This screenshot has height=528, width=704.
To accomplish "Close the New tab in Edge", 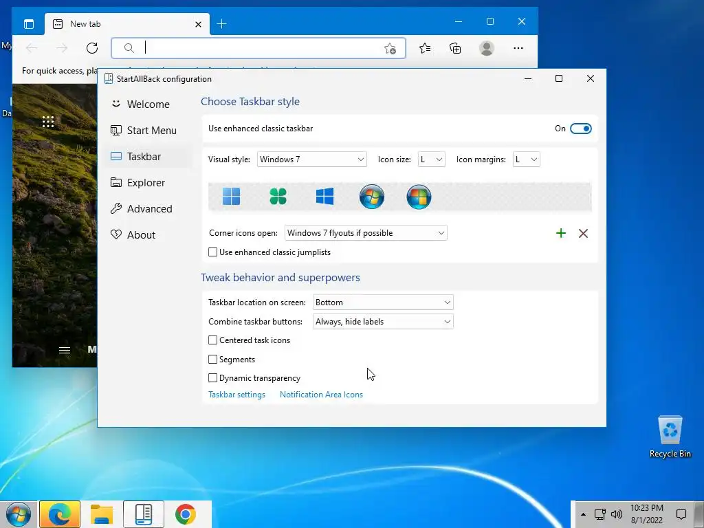I will click(x=198, y=24).
